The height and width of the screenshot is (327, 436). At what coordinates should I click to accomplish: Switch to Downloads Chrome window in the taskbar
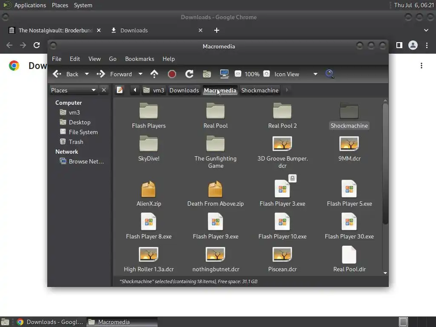click(50, 322)
